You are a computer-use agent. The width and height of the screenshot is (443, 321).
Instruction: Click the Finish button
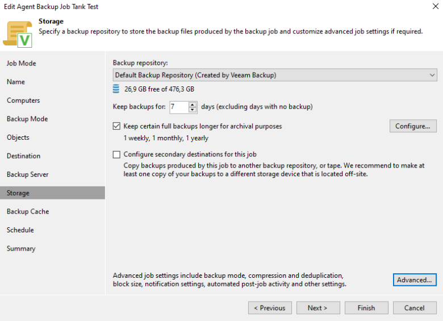366,308
